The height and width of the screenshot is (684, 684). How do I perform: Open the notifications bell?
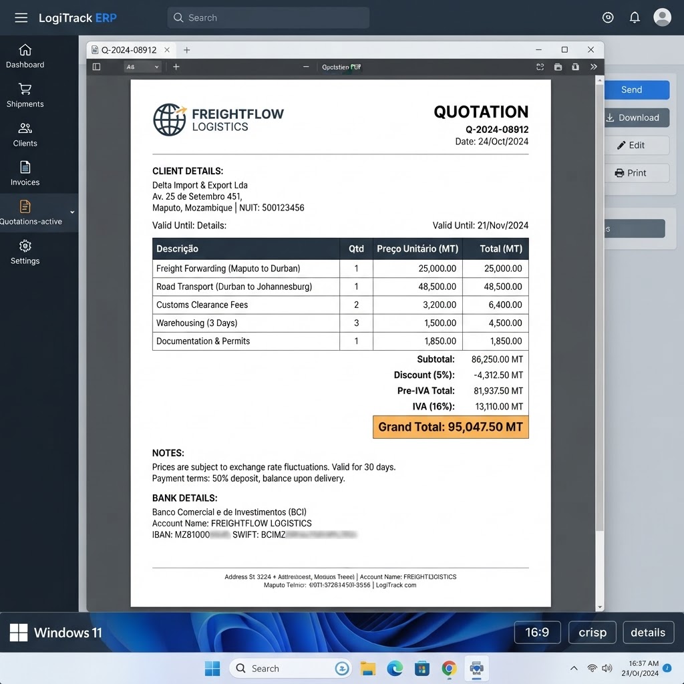click(x=635, y=17)
